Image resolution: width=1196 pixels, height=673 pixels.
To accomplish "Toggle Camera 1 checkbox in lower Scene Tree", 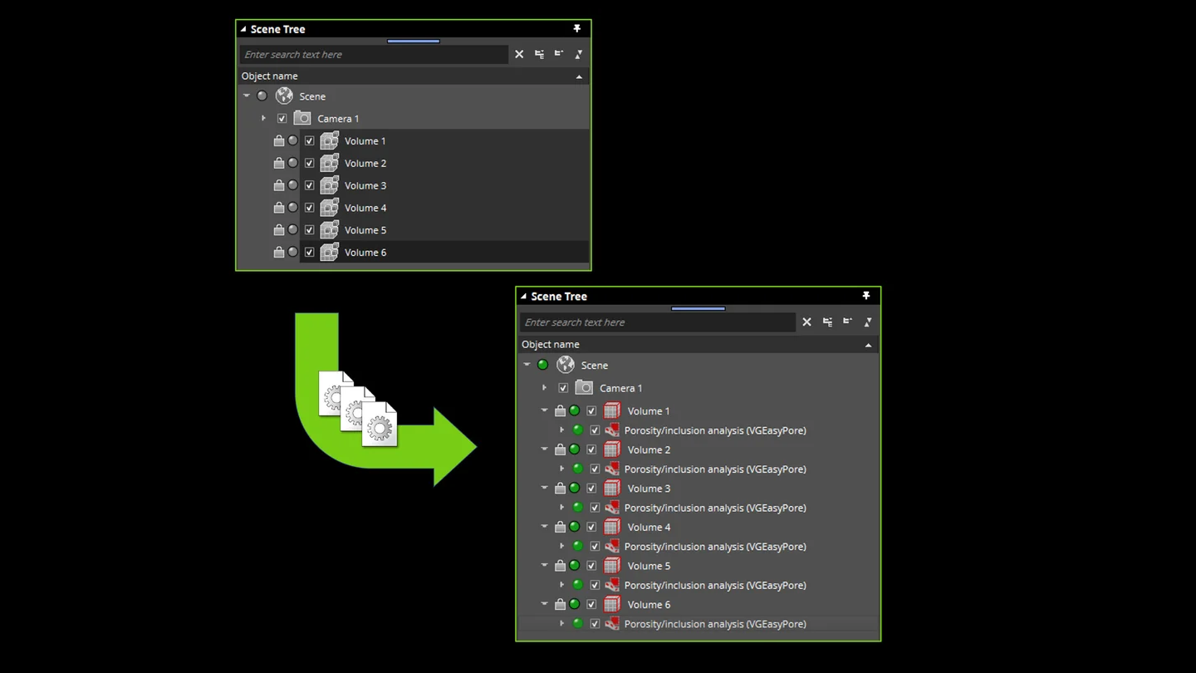I will tap(563, 388).
